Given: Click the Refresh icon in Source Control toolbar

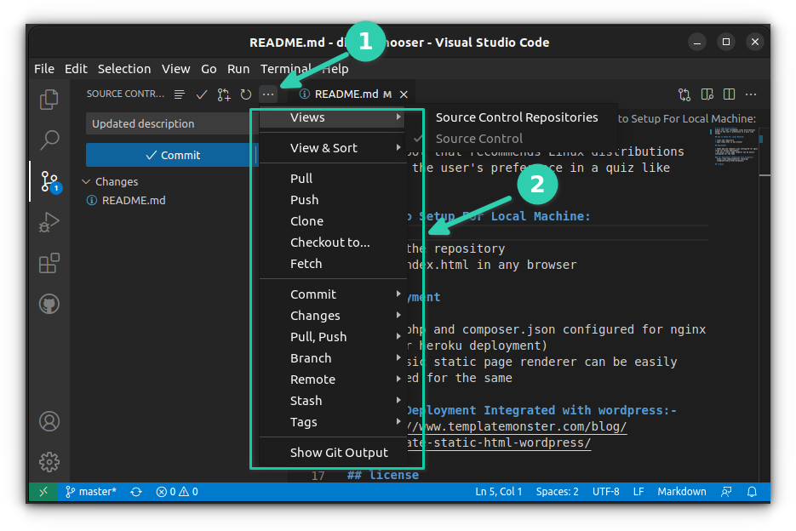Looking at the screenshot, I should click(245, 94).
